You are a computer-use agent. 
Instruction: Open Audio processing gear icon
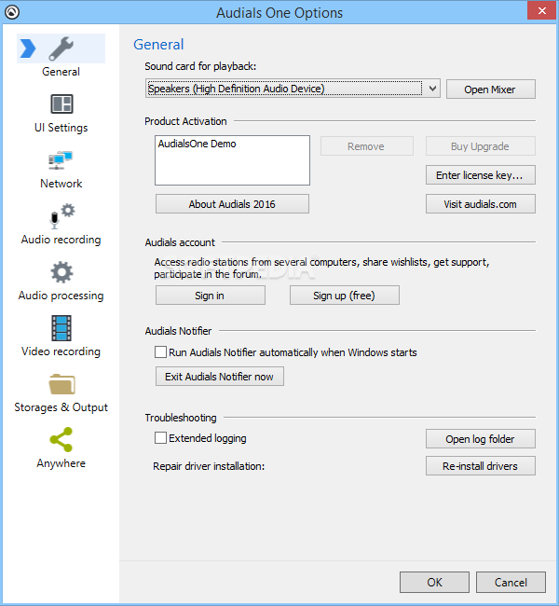click(61, 272)
